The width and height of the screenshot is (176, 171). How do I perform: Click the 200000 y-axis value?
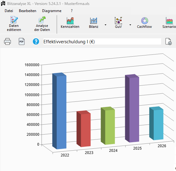click(33, 135)
